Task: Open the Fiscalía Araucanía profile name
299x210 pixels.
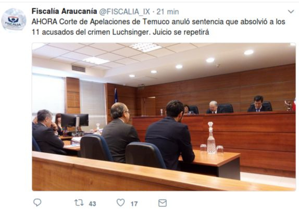Action: (64, 11)
